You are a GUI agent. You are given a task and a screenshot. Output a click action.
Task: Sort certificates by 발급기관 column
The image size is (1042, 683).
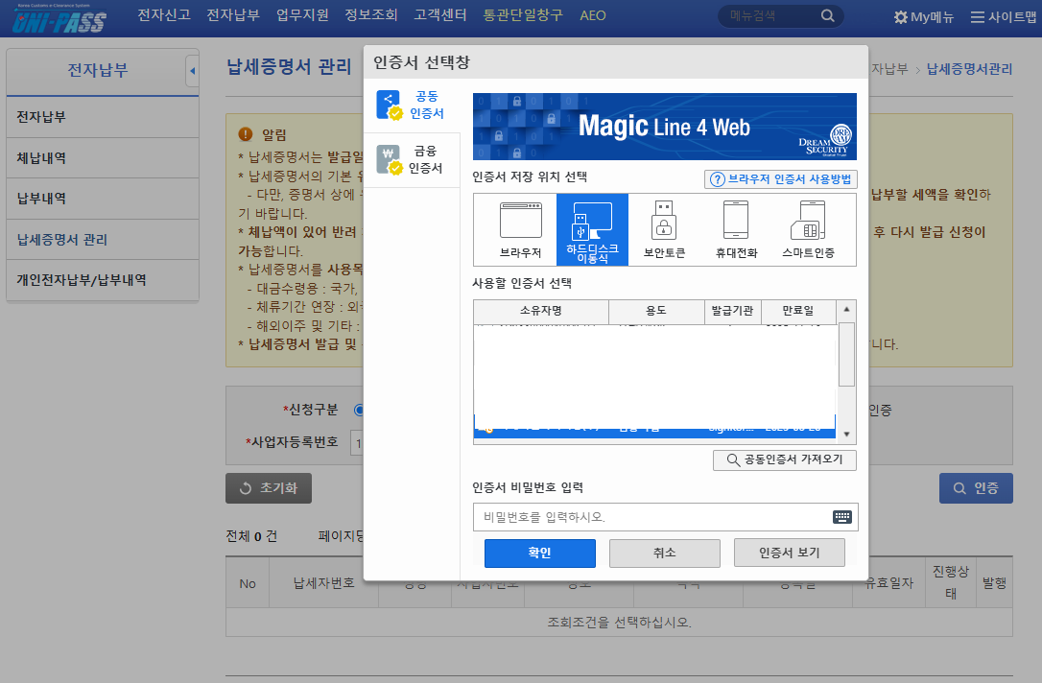click(x=733, y=311)
